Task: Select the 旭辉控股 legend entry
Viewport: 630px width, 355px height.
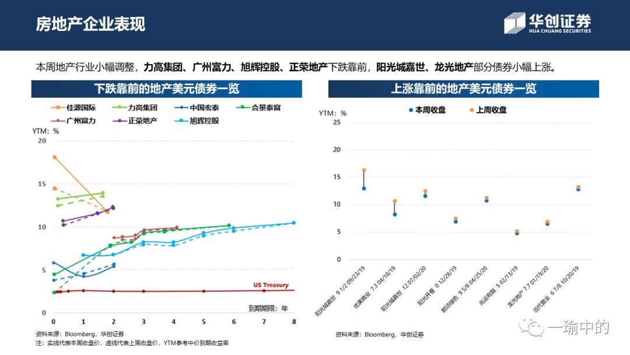Action: point(197,121)
